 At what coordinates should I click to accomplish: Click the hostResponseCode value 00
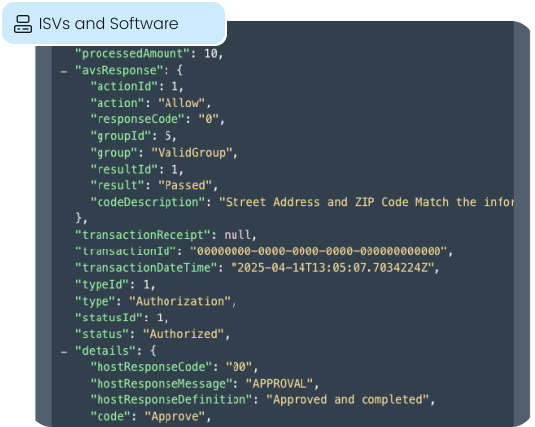[x=238, y=367]
